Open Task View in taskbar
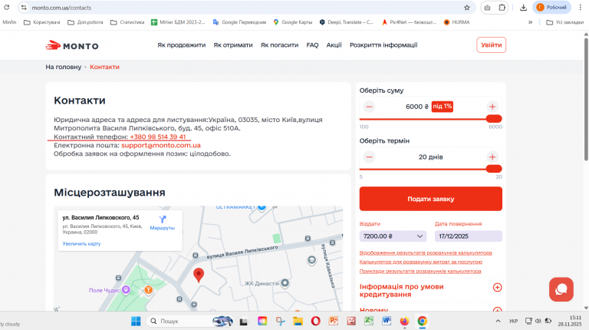 [244, 322]
